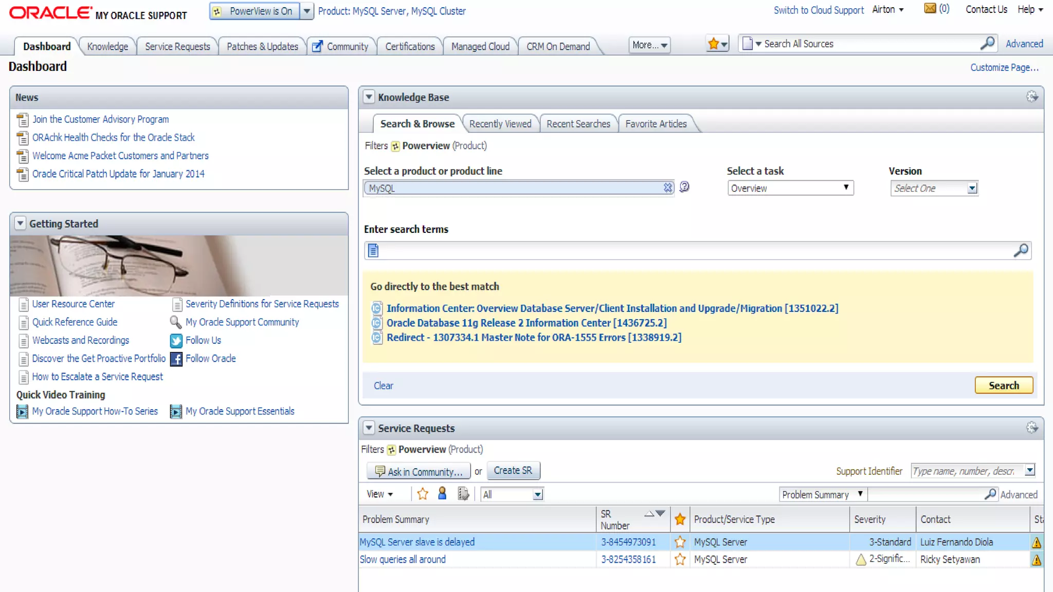1053x592 pixels.
Task: Collapse the Knowledge Base panel
Action: [x=369, y=97]
